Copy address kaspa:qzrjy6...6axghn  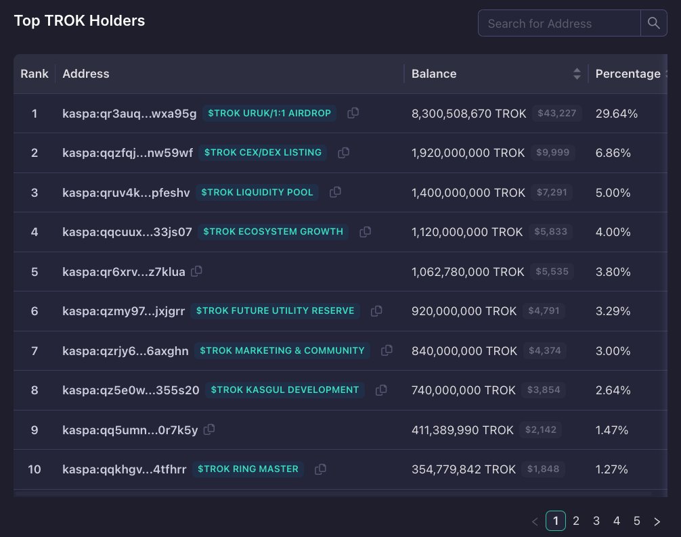click(387, 350)
